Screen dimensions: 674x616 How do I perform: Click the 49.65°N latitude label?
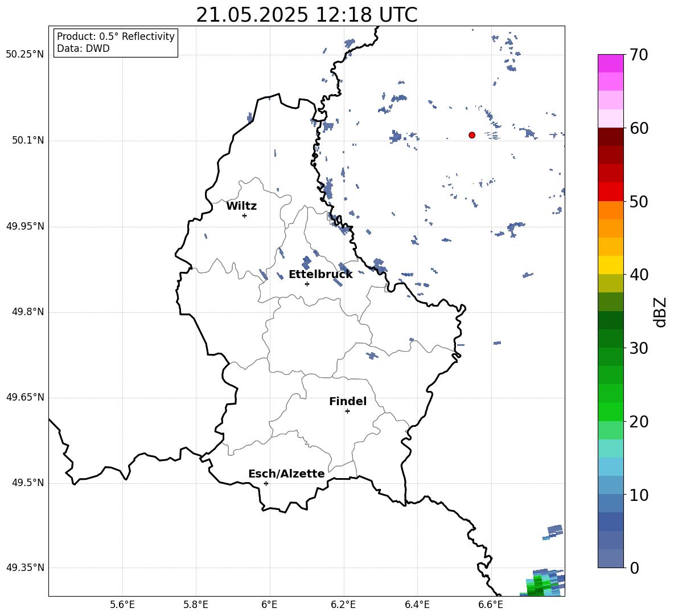pyautogui.click(x=25, y=397)
